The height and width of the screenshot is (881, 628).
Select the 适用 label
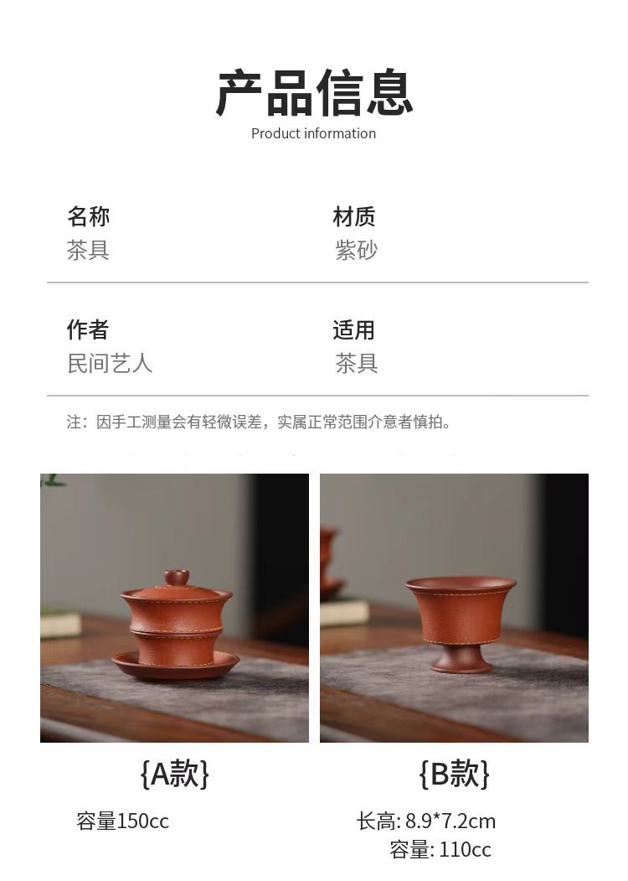(x=353, y=329)
